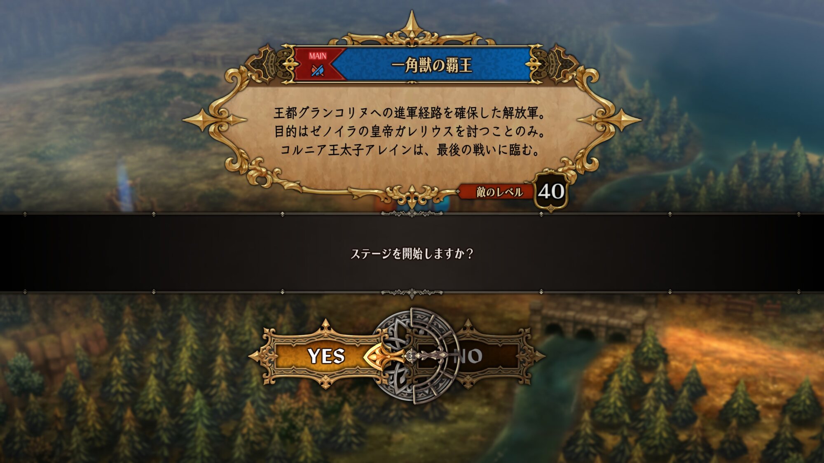Click the gold spire ornament atop frame
Image resolution: width=824 pixels, height=463 pixels.
pyautogui.click(x=412, y=26)
